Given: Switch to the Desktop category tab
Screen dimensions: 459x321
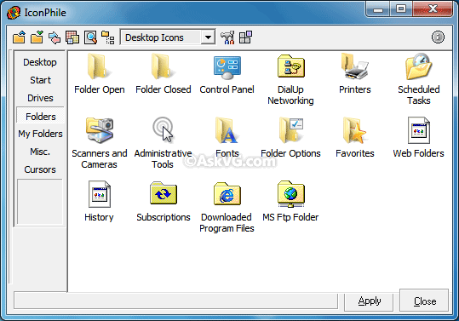Looking at the screenshot, I should [x=40, y=62].
